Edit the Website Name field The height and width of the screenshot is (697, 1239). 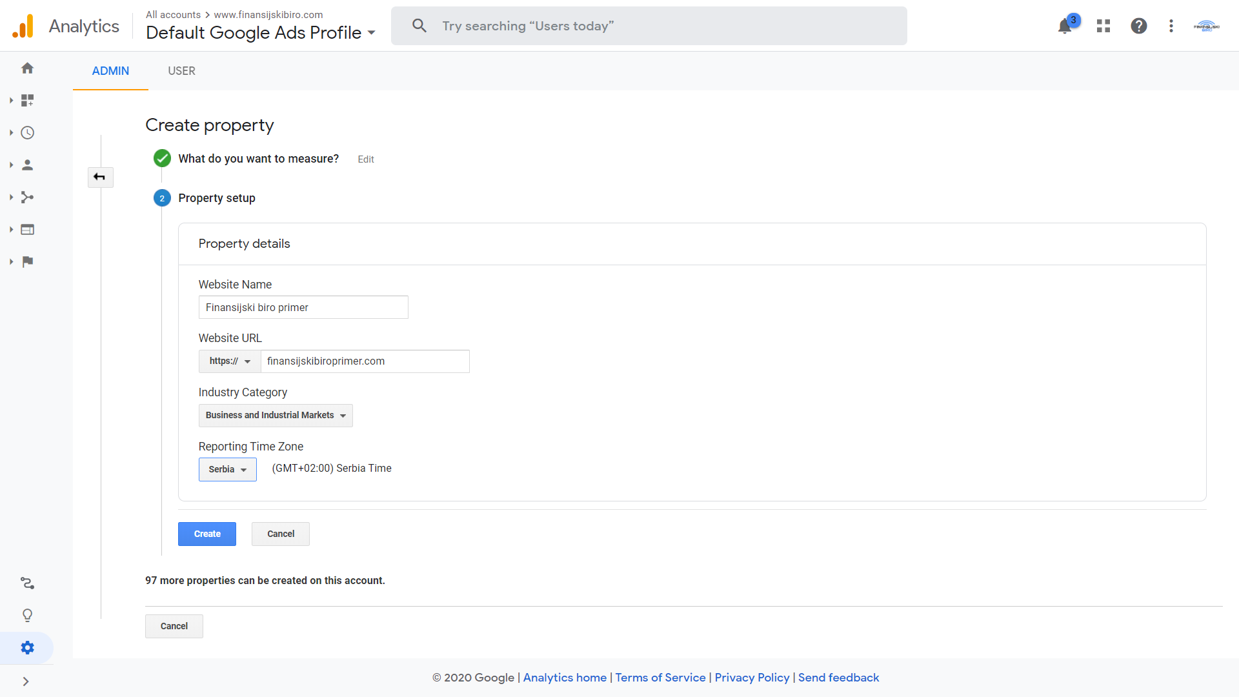pyautogui.click(x=303, y=307)
